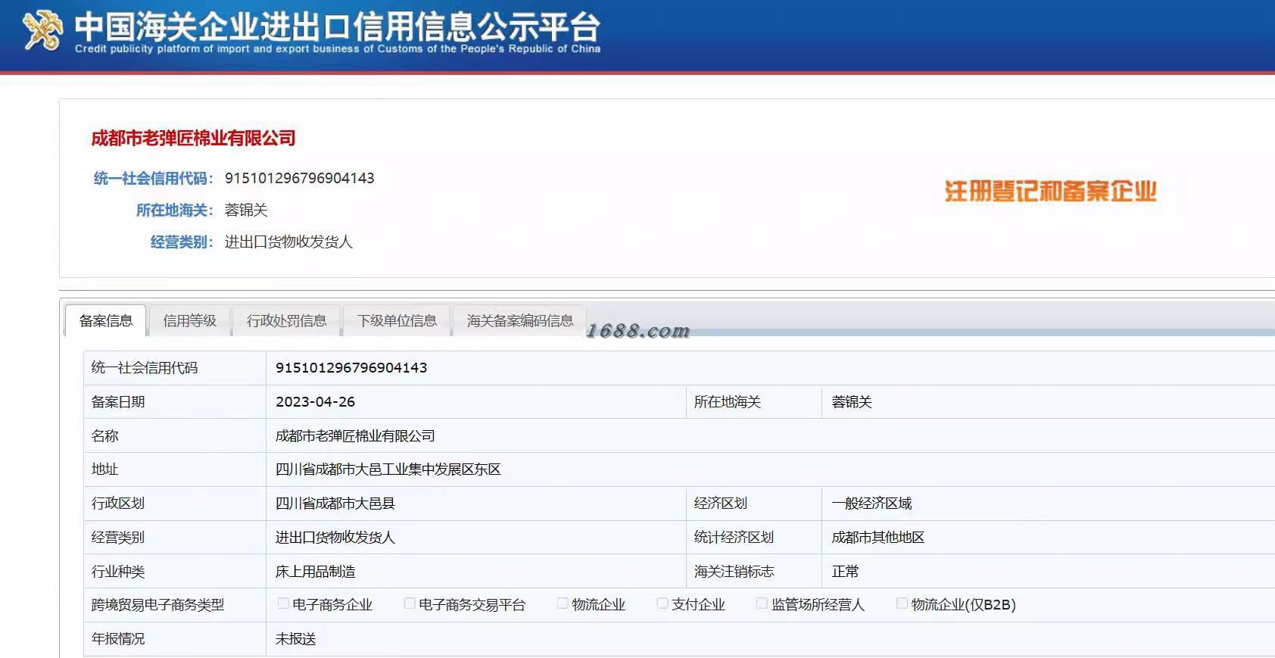This screenshot has width=1275, height=658.
Task: Click the 统一社会信用代码 table row label
Action: pyautogui.click(x=145, y=368)
